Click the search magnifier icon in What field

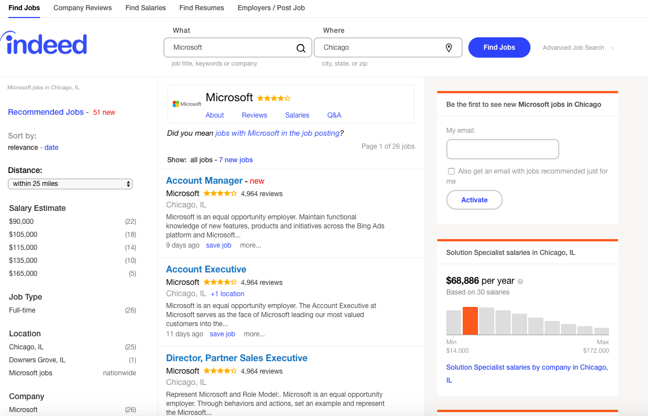tap(301, 48)
